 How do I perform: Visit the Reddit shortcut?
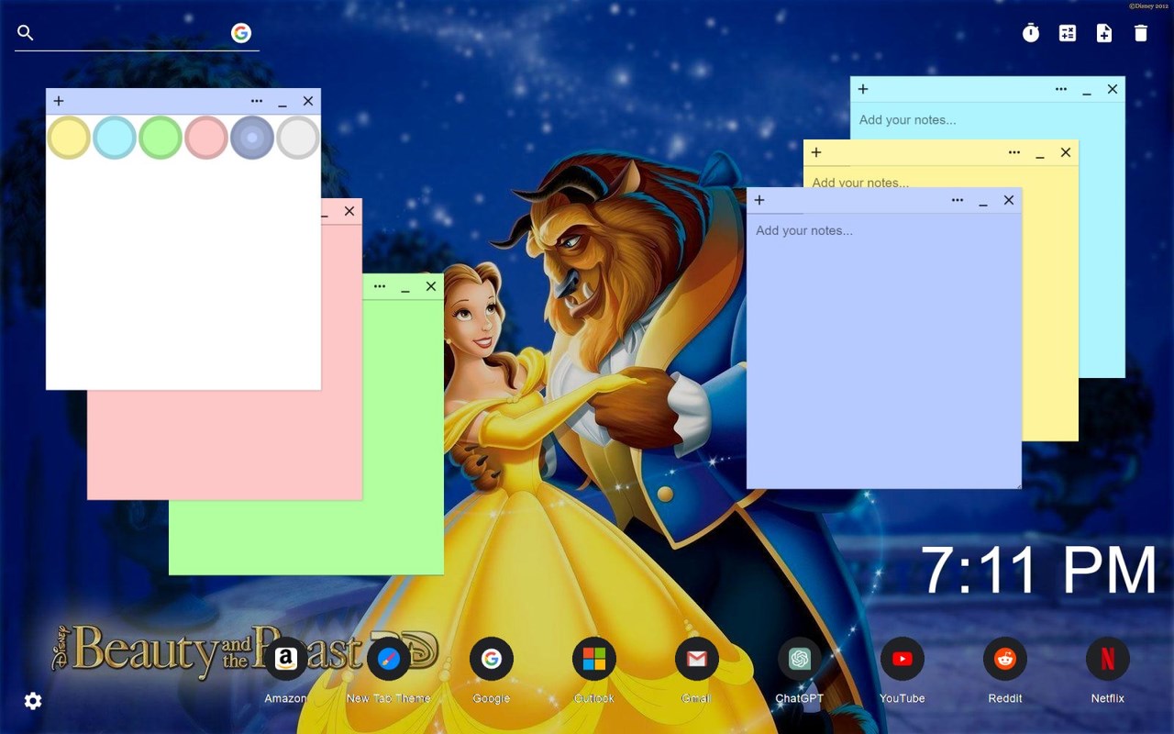tap(1005, 659)
